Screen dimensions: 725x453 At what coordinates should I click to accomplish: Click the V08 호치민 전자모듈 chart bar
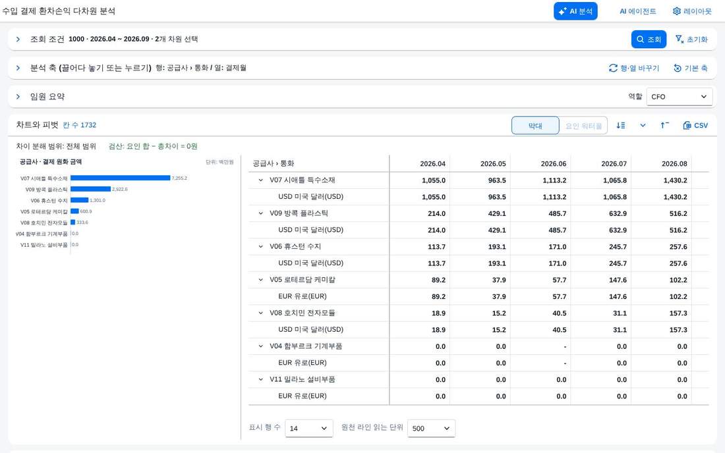(73, 222)
